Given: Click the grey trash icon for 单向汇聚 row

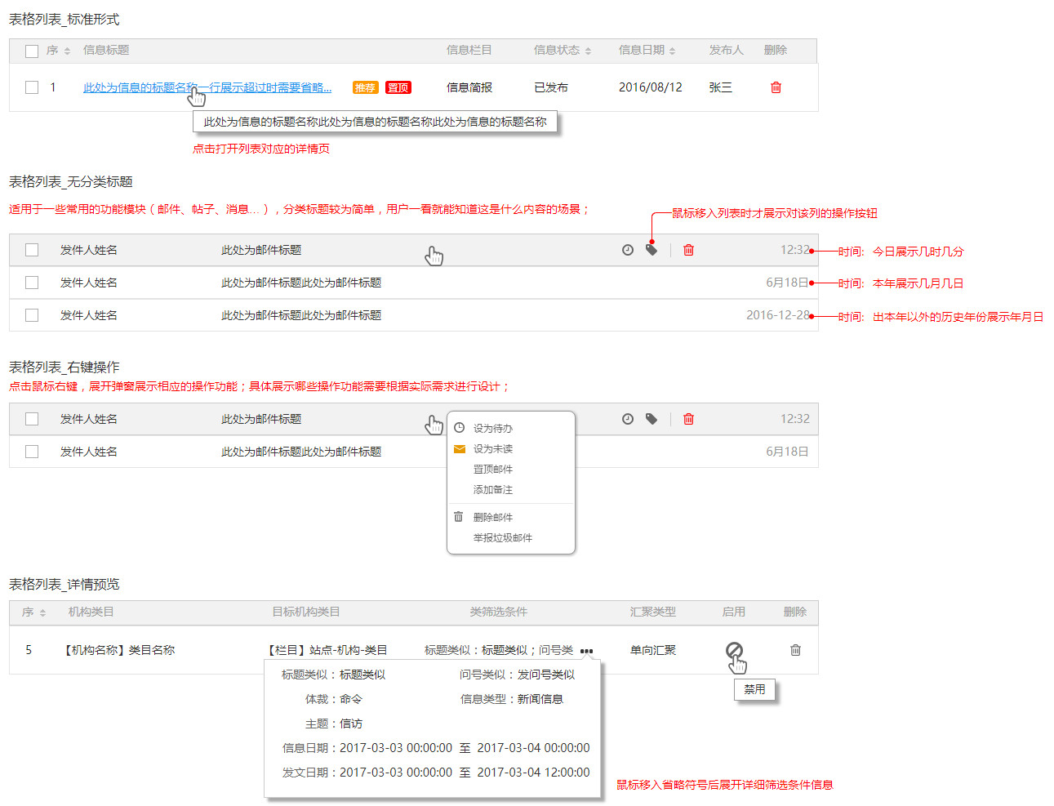Looking at the screenshot, I should pyautogui.click(x=795, y=650).
